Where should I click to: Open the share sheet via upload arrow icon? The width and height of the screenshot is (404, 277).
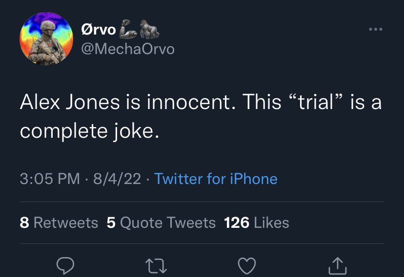point(338,266)
